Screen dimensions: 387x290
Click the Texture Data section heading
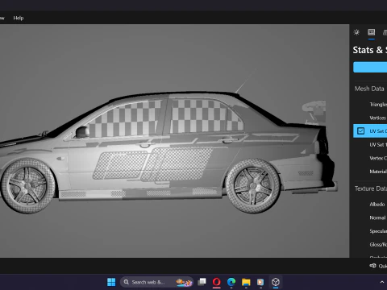coord(371,188)
